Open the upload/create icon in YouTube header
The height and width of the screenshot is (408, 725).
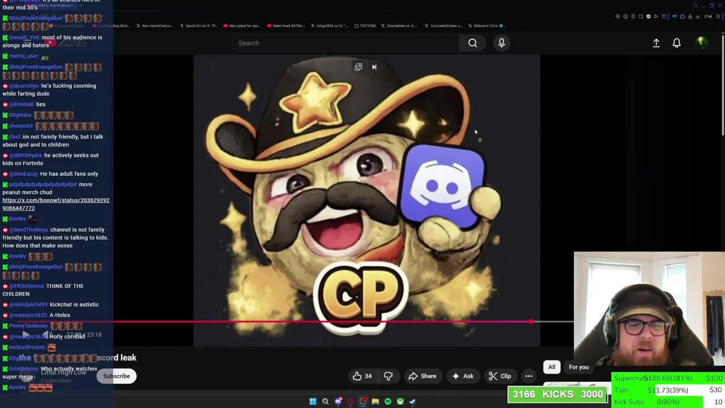[656, 43]
